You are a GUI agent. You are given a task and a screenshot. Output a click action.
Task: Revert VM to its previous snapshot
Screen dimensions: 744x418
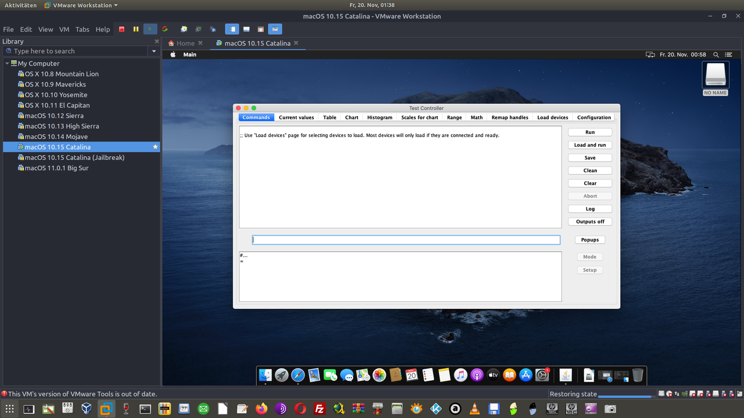tap(199, 29)
